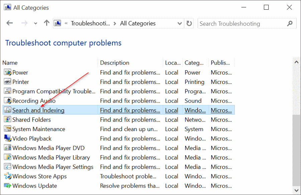Go back with the Back arrow

10,23
